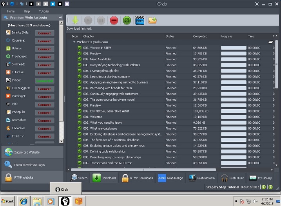Viewport: 281px width, 206px height.
Task: Click the Udemy site icon
Action: (8, 48)
